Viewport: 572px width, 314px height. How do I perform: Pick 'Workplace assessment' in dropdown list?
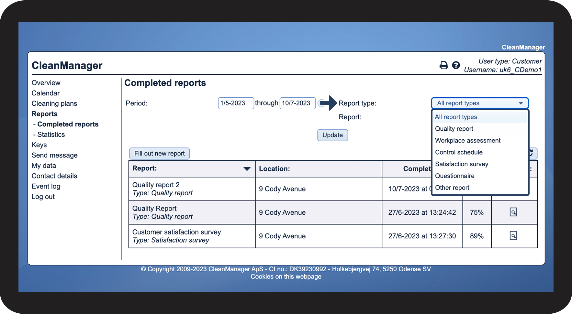[x=467, y=140]
